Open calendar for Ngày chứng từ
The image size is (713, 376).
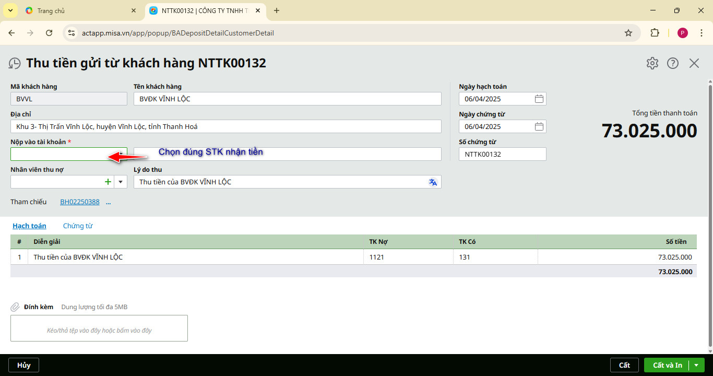pos(539,126)
